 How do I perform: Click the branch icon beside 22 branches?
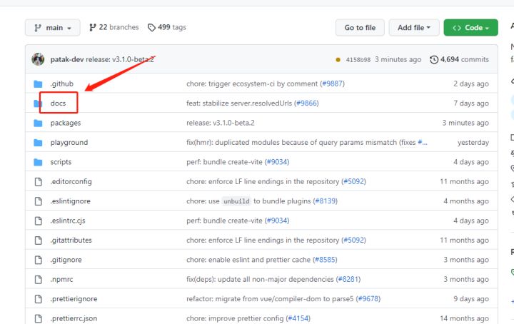[x=93, y=27]
